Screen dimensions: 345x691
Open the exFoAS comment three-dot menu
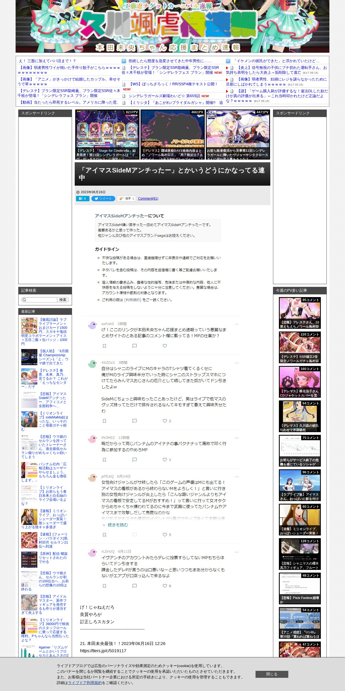click(x=236, y=324)
